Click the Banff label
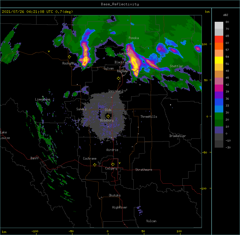The image size is (240, 235). 35,158
